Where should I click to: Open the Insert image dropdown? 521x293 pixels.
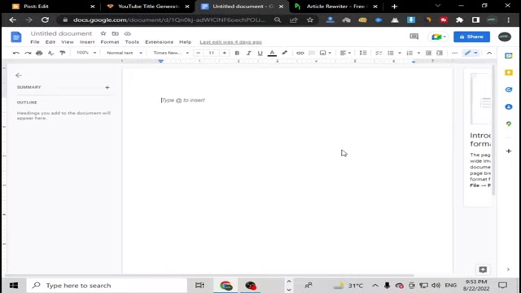[x=326, y=53]
